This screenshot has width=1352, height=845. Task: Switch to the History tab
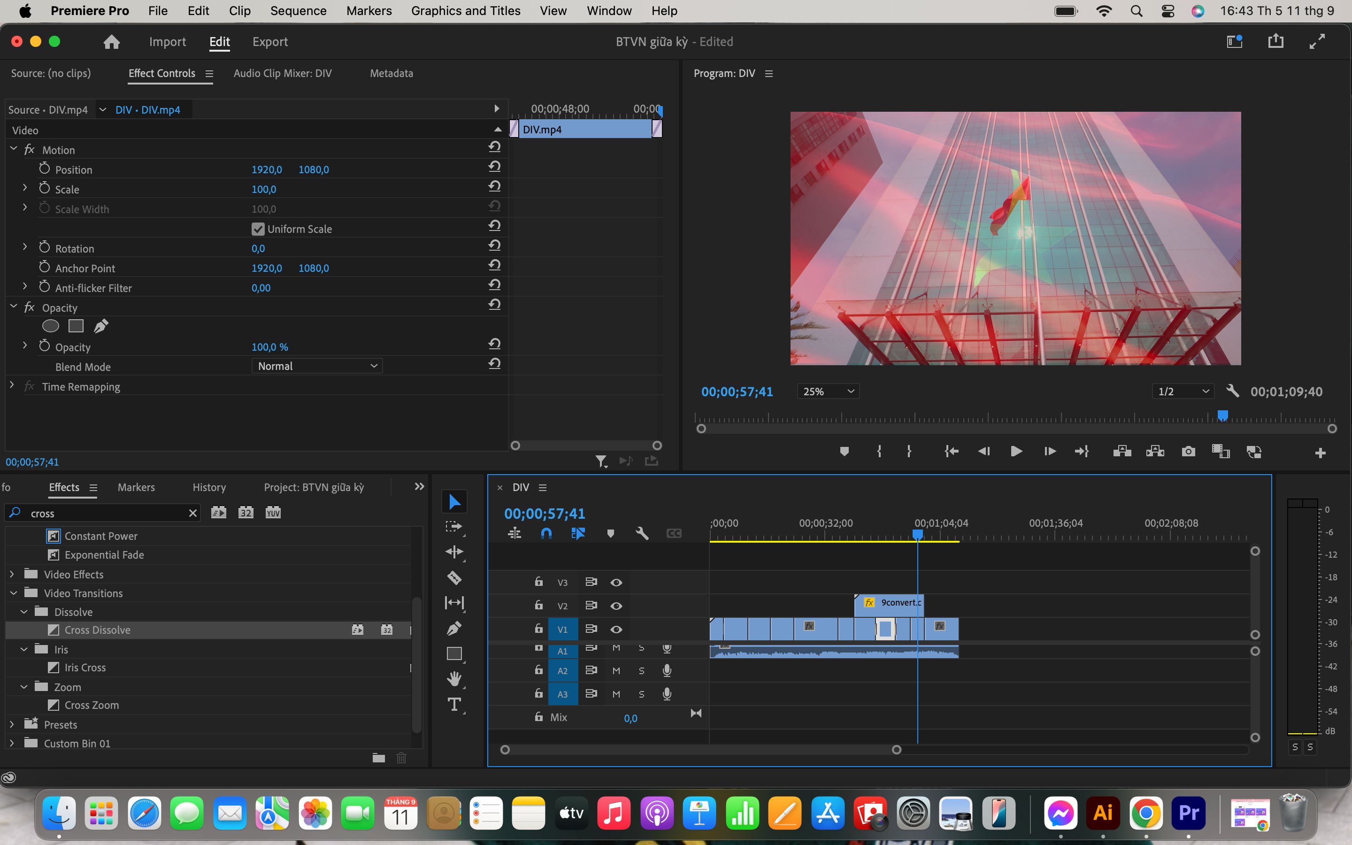[209, 487]
